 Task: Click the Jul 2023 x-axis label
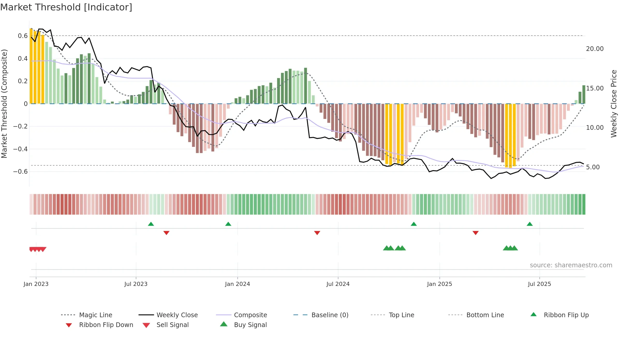click(136, 284)
